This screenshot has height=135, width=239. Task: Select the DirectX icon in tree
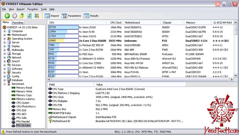9,61
